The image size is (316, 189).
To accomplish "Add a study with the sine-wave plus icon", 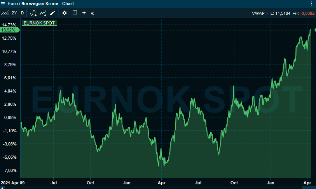I will [33, 13].
